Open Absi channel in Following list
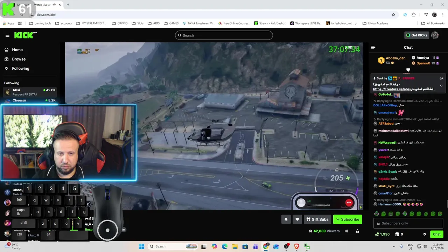 click(30, 92)
